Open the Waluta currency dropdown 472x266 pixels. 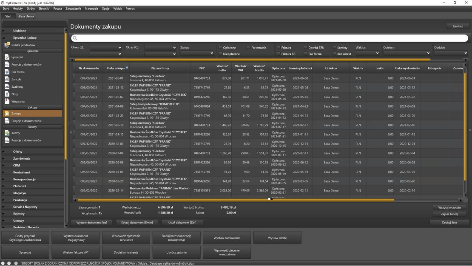coord(368,53)
